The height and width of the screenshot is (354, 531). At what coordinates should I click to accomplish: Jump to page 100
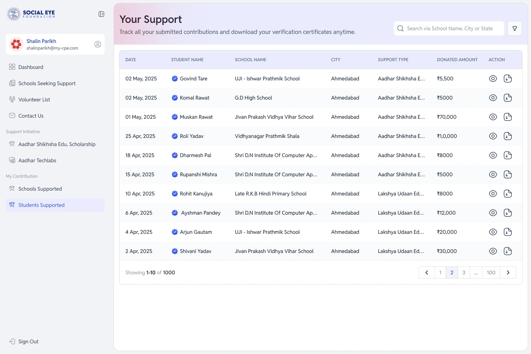point(491,273)
